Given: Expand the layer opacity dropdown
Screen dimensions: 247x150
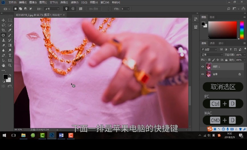Looking at the screenshot, I should click(x=244, y=55).
